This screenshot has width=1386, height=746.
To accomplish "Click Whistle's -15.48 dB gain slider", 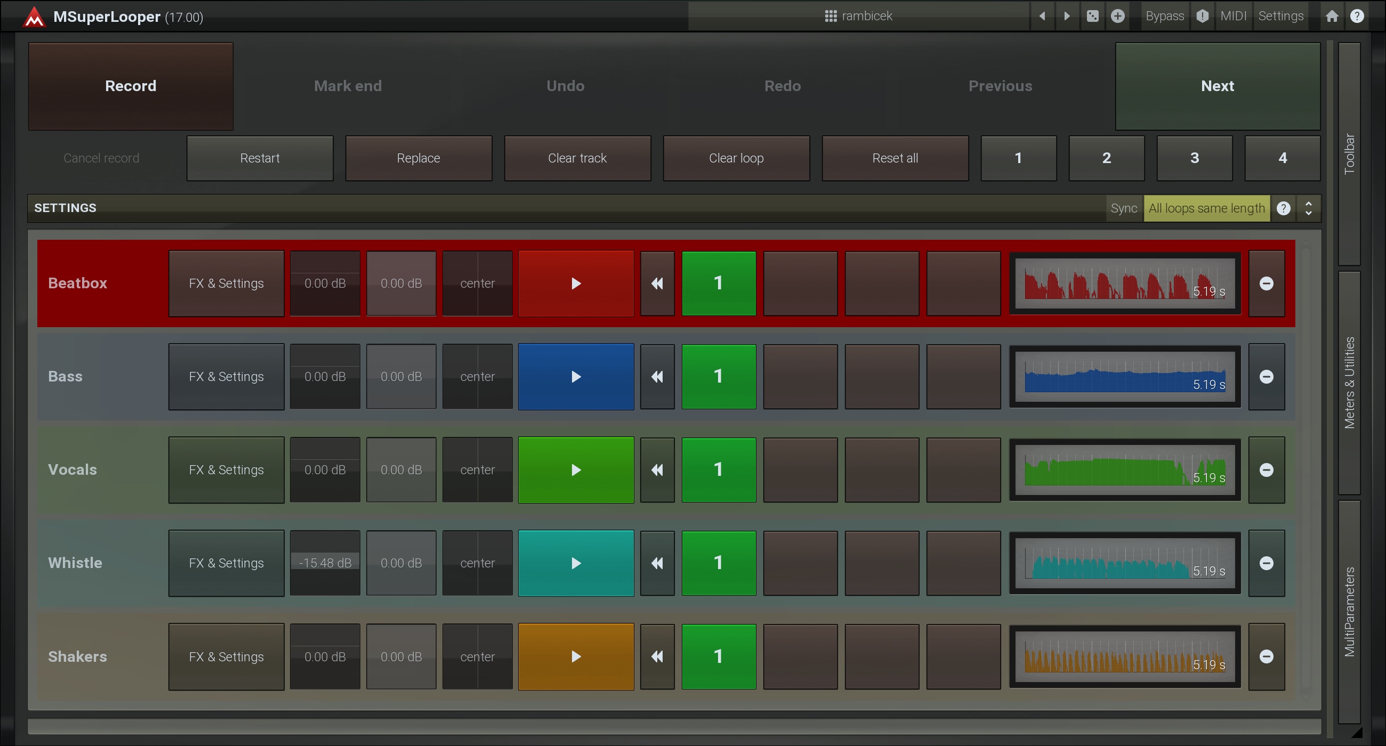I will pos(325,563).
